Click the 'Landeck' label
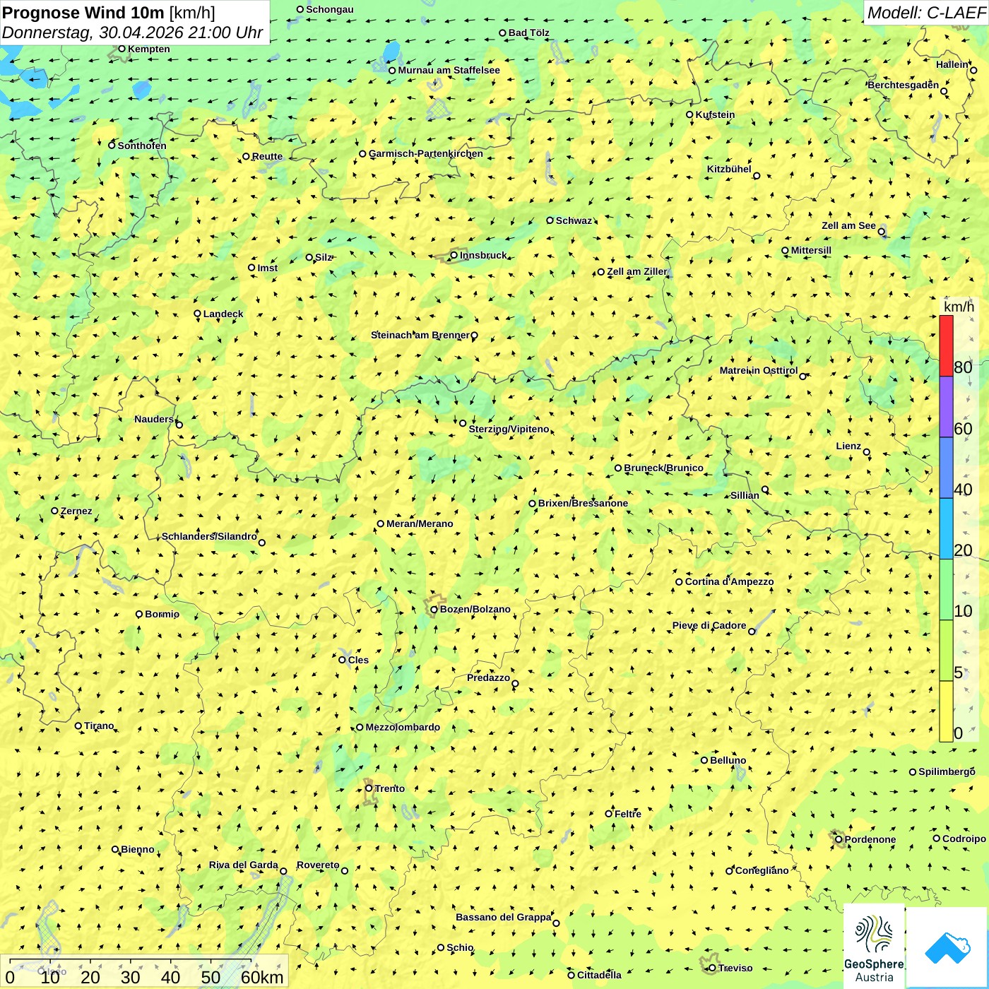The image size is (989, 989). click(223, 314)
